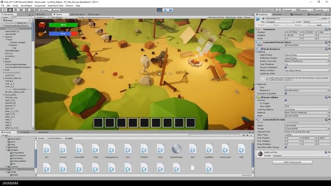Click the Step frame button

tap(171, 10)
